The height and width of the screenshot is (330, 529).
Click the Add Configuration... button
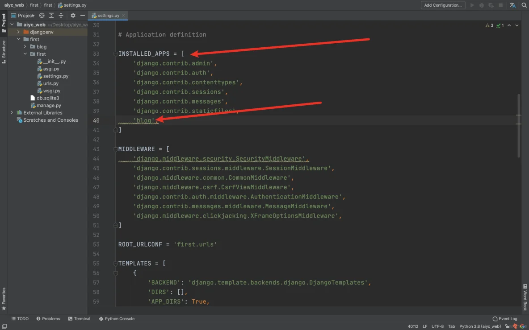click(443, 5)
